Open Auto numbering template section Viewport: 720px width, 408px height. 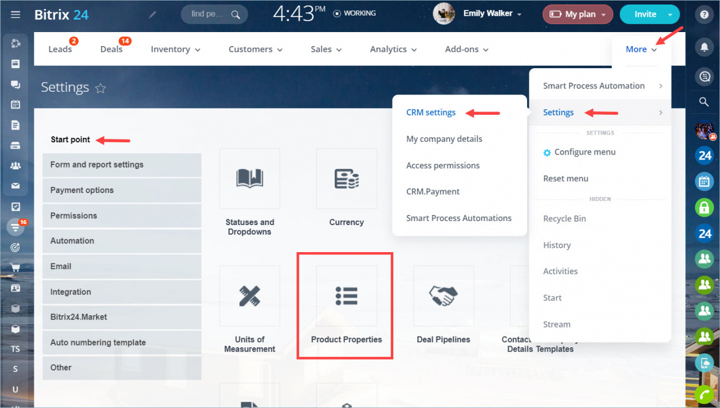click(121, 342)
